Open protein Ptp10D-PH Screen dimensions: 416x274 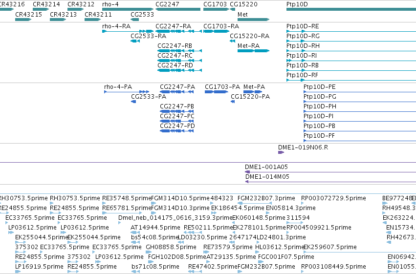tap(320, 106)
